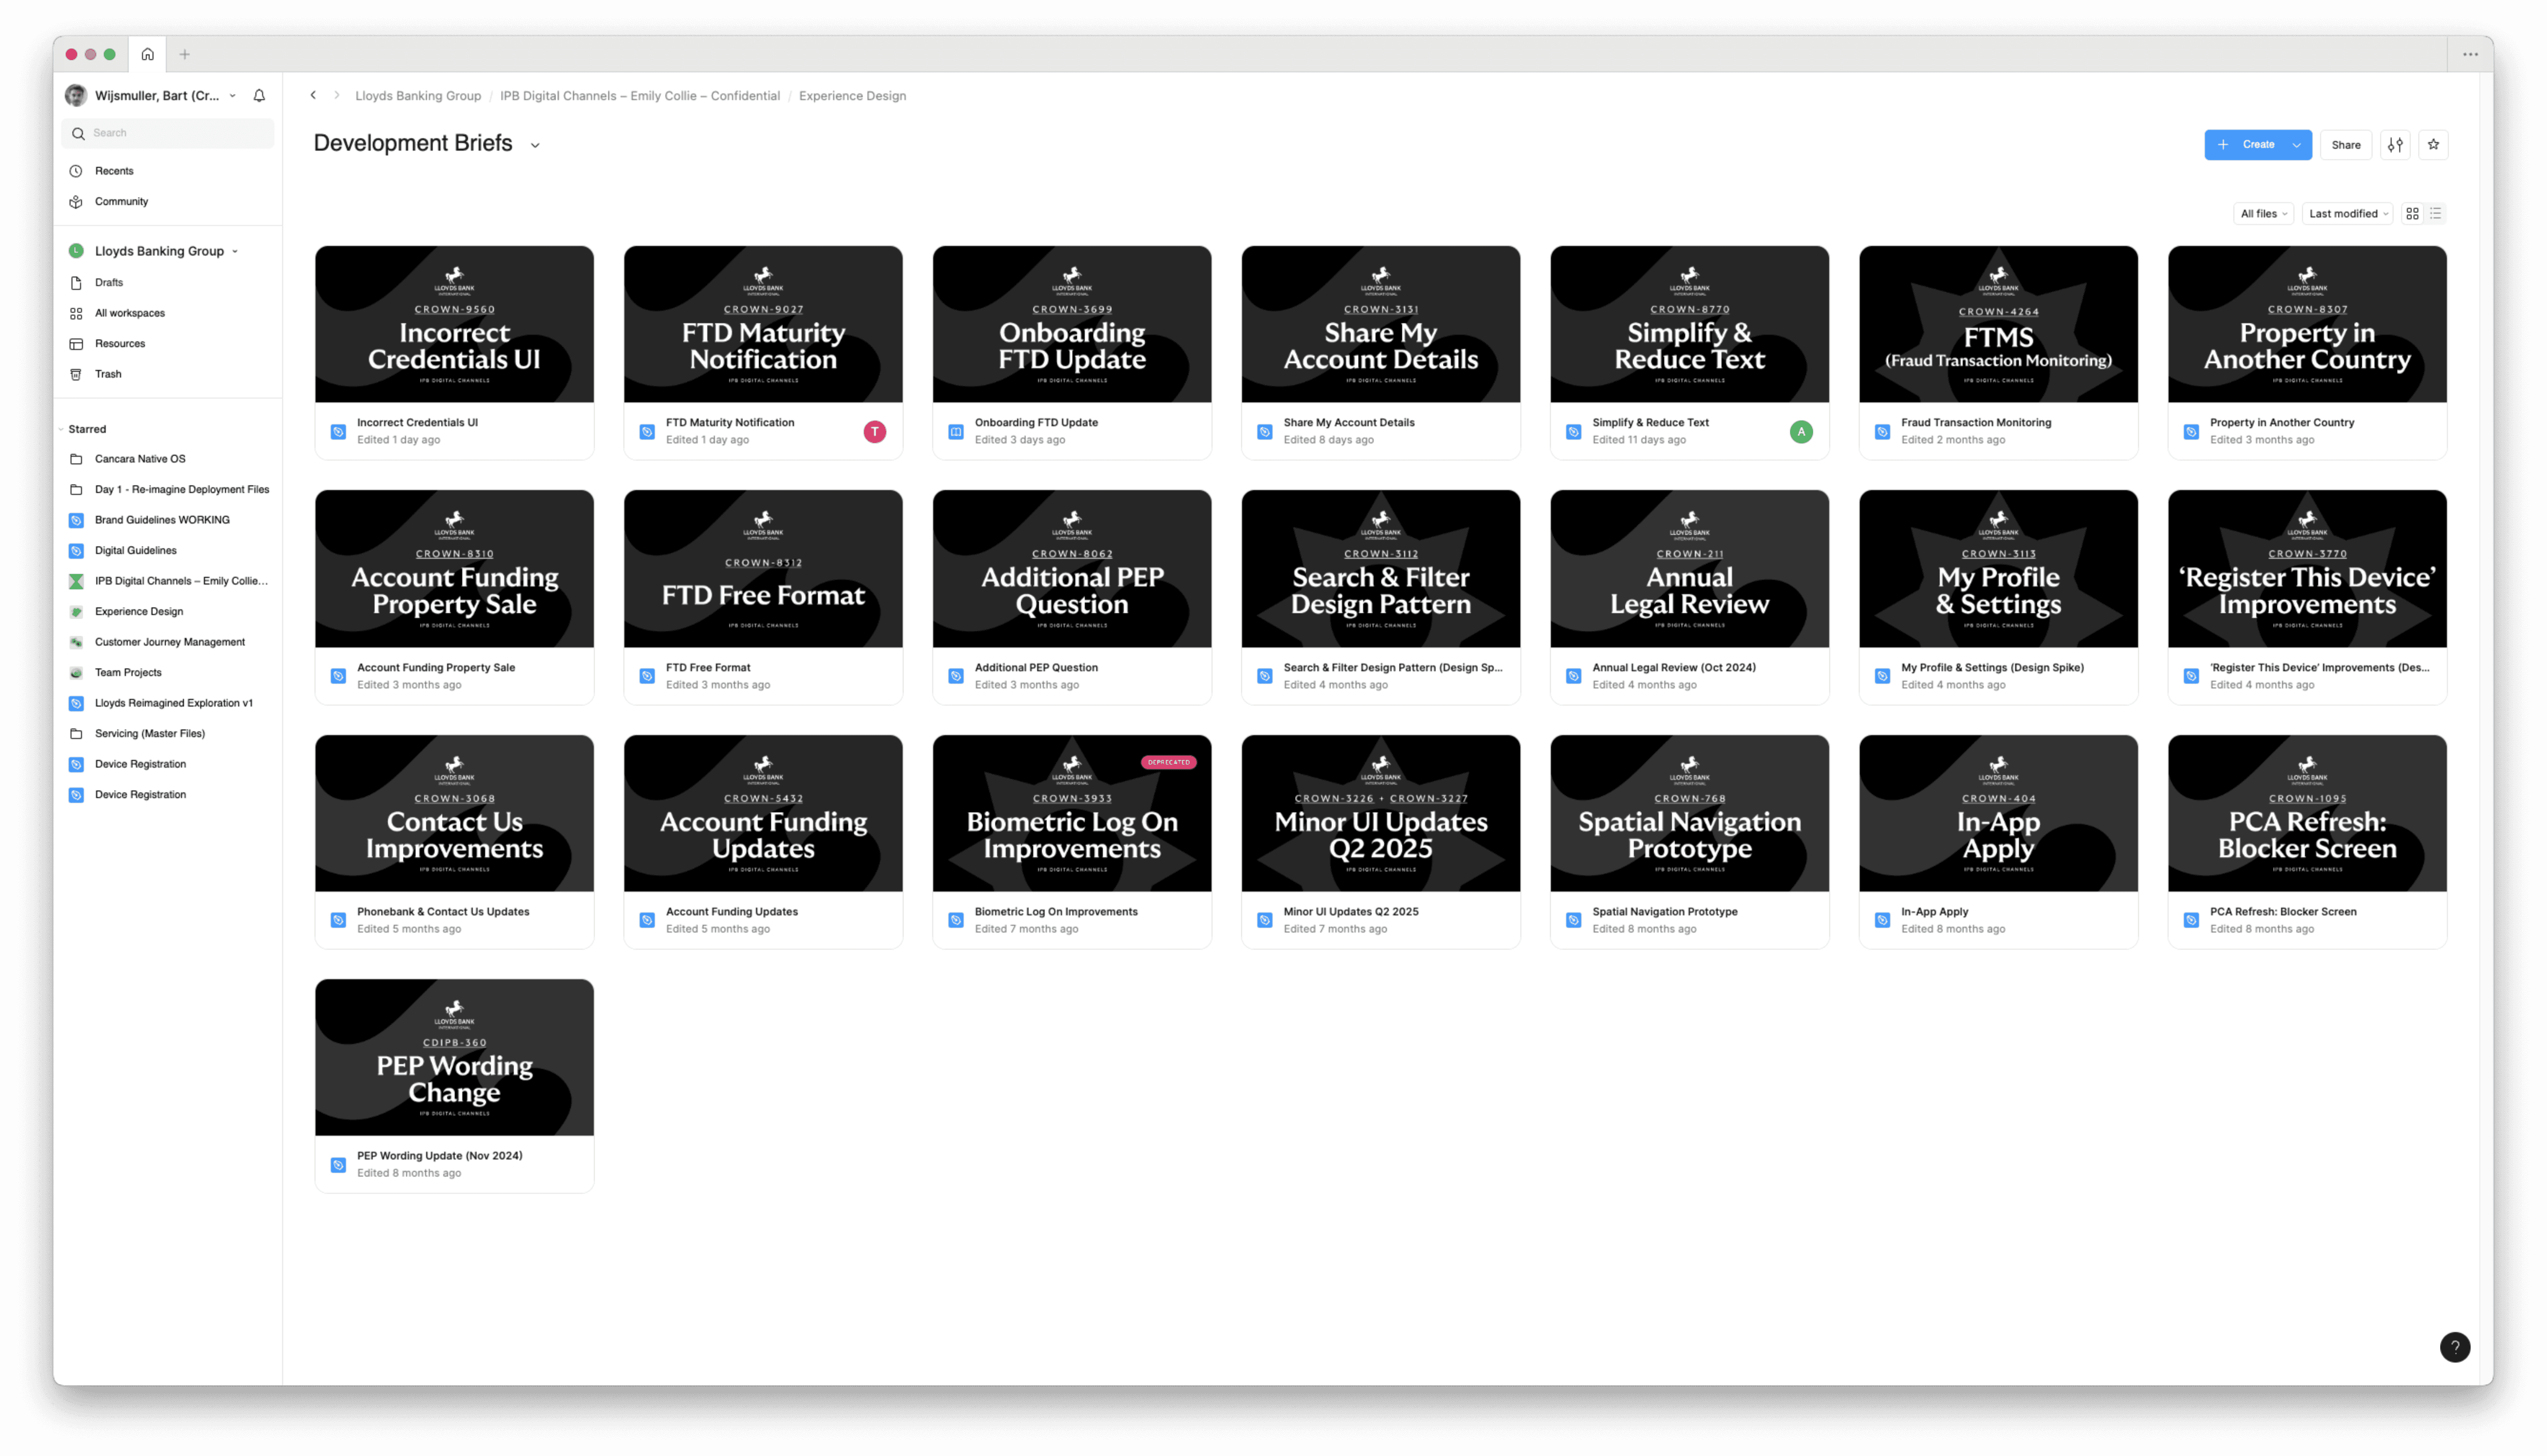The width and height of the screenshot is (2547, 1456).
Task: Click the back navigation arrow
Action: [313, 96]
